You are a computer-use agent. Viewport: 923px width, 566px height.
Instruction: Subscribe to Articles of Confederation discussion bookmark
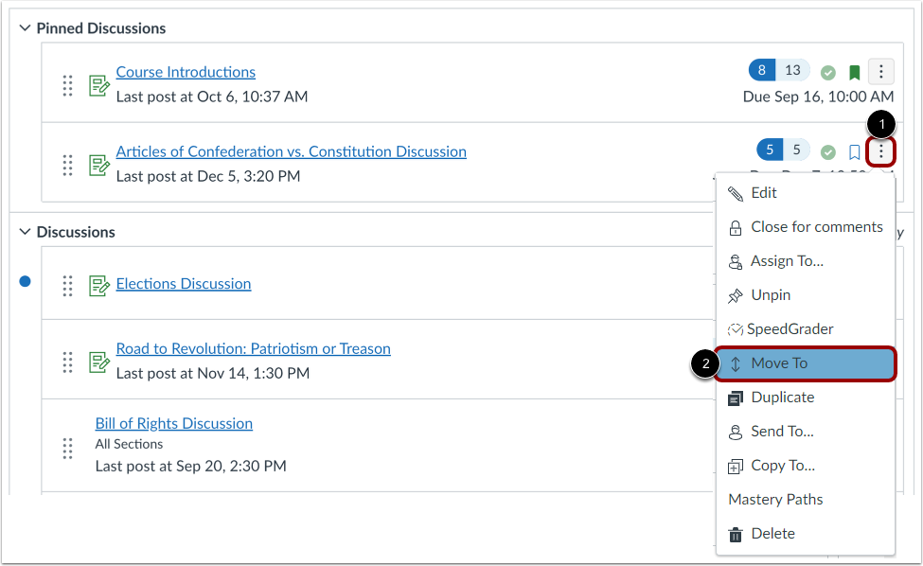click(854, 152)
